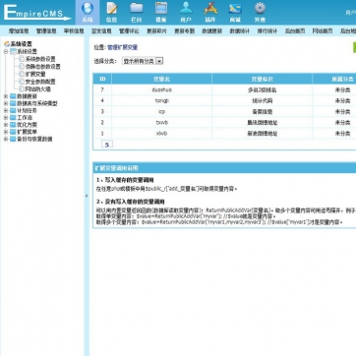Go to 后台首页 in the shortcut bar
The height and width of the screenshot is (356, 356).
click(x=295, y=31)
